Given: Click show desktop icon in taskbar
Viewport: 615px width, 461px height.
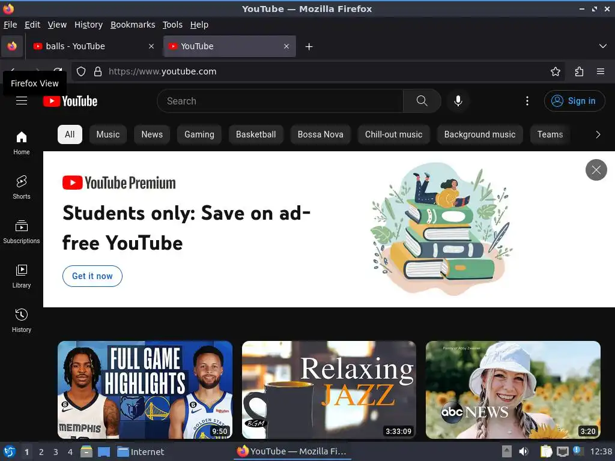Looking at the screenshot, I should (104, 451).
